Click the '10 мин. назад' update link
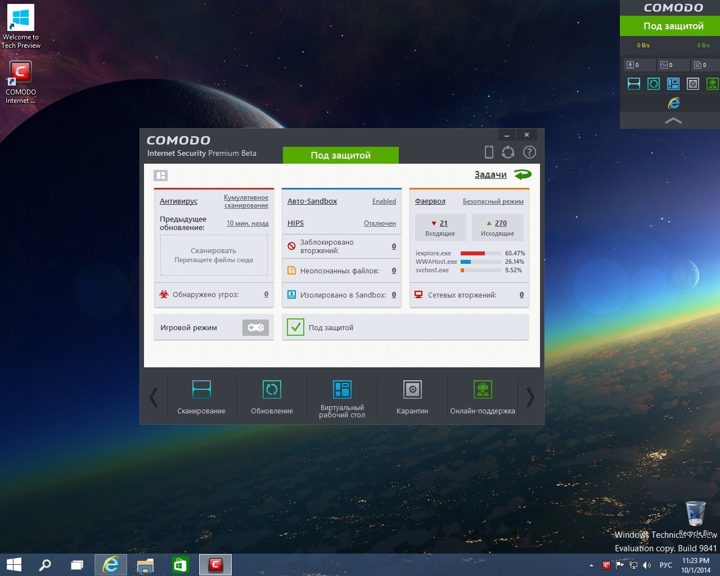 pos(247,223)
